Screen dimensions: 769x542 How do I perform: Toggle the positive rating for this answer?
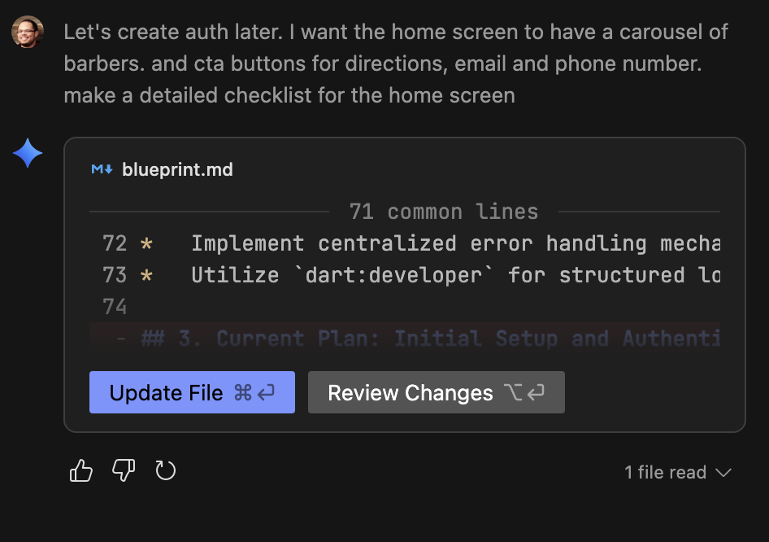pos(80,470)
